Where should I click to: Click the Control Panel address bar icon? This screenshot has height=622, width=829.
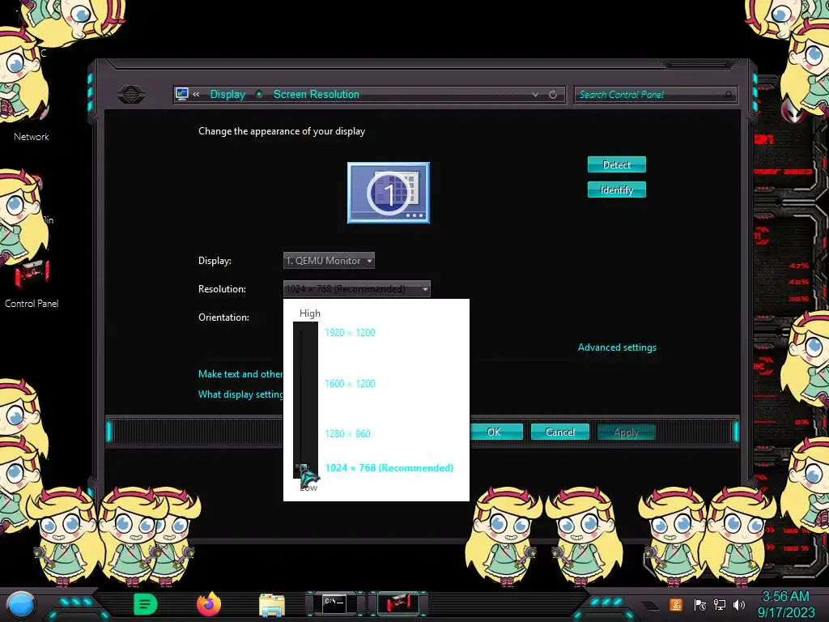tap(182, 94)
